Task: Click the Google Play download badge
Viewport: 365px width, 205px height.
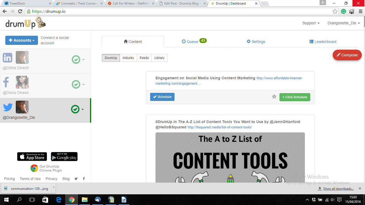Action: pos(64,157)
